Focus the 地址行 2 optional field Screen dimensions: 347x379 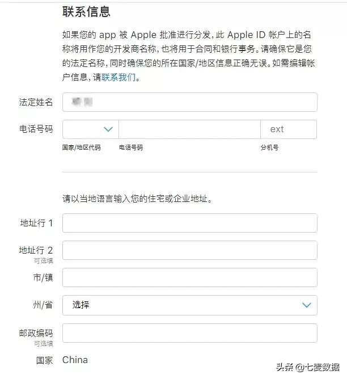coord(189,250)
